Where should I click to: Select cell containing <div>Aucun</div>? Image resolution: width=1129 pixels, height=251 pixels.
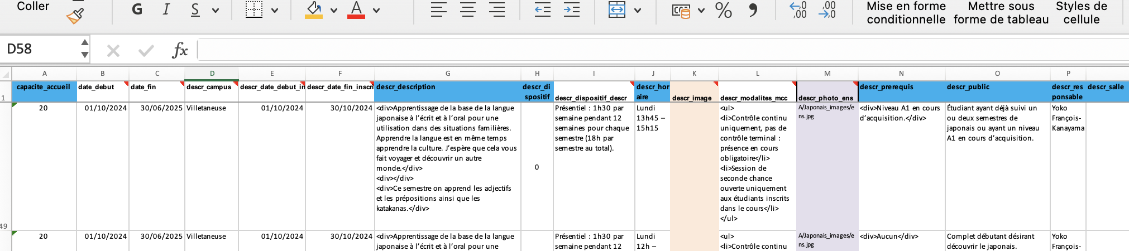point(902,241)
